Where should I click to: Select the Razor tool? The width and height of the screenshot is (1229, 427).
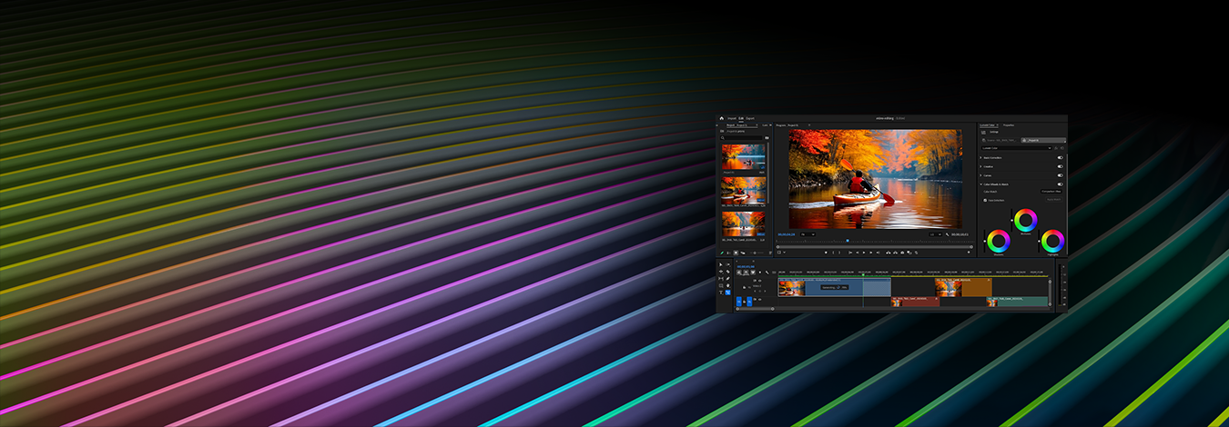[728, 272]
